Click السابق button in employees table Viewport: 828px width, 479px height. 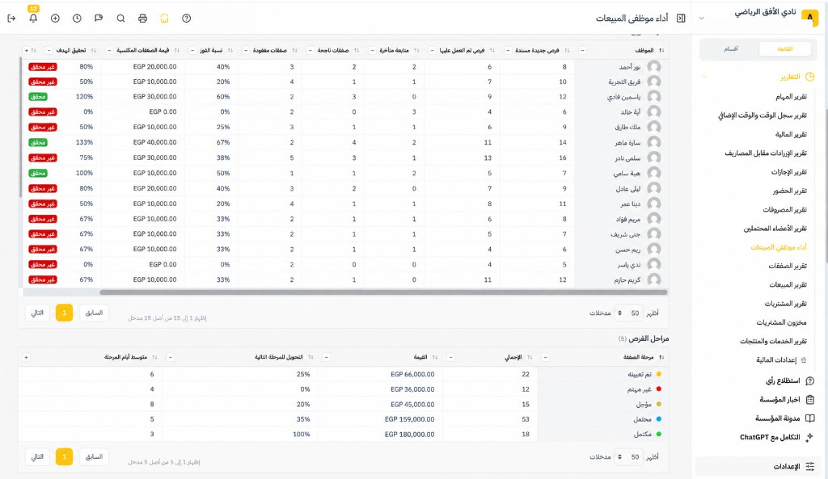pyautogui.click(x=94, y=313)
